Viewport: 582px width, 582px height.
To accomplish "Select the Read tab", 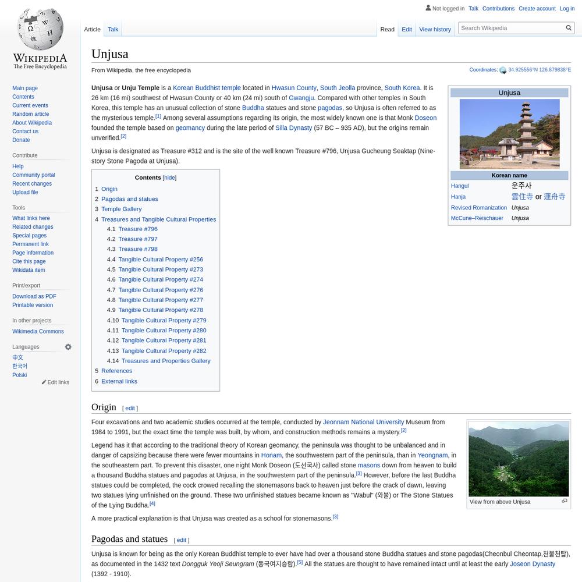I will coord(387,29).
